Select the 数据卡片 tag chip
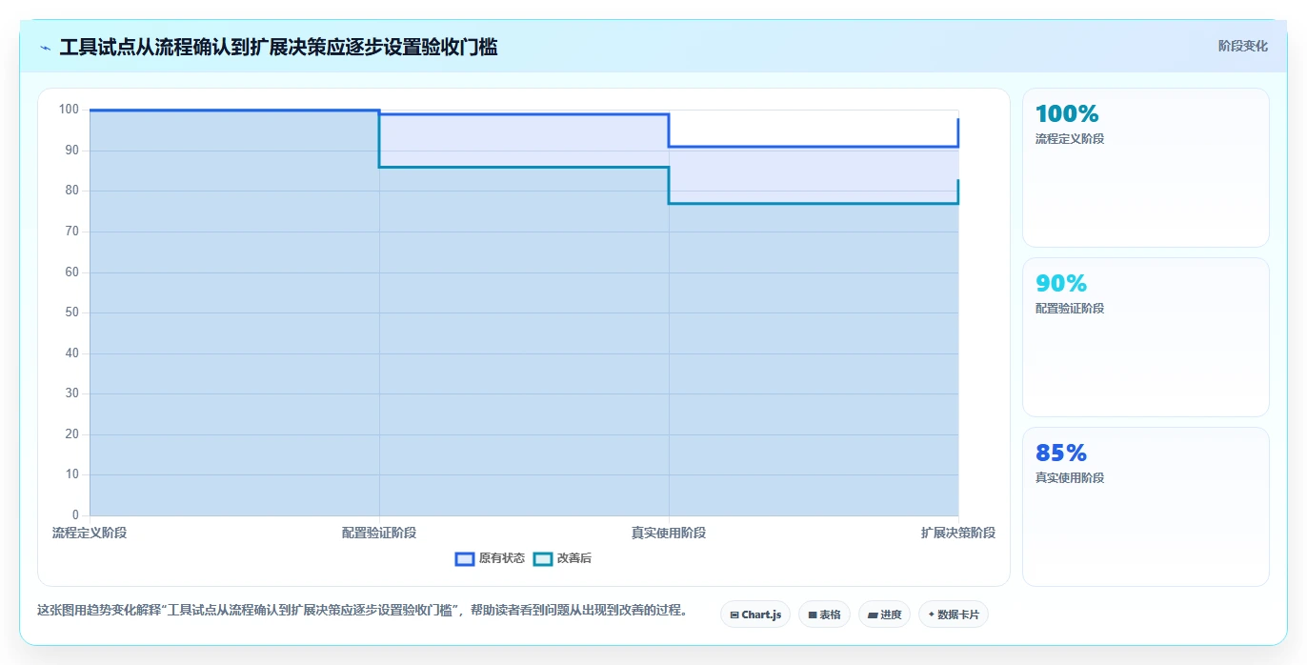This screenshot has height=665, width=1307. point(954,615)
